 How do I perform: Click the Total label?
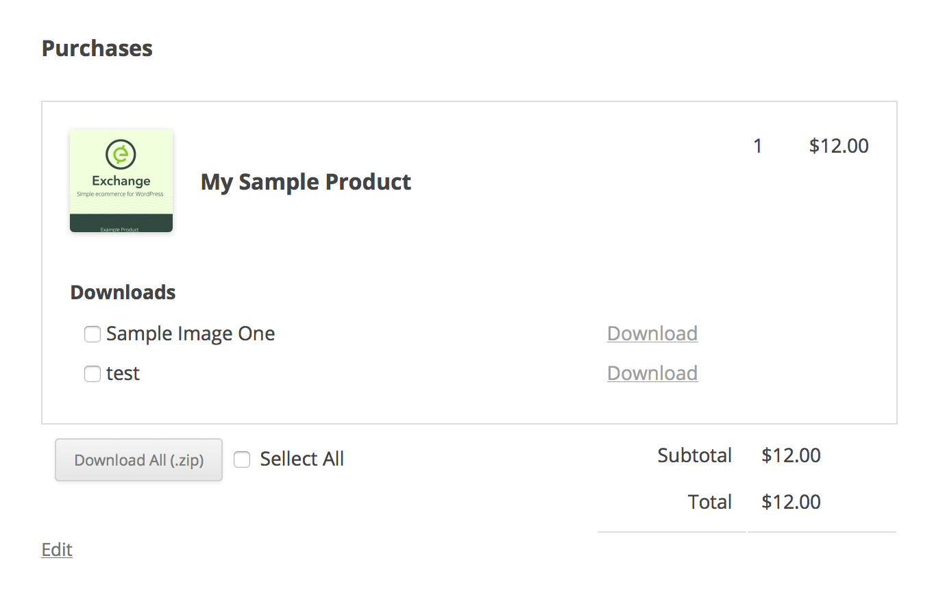click(x=710, y=502)
